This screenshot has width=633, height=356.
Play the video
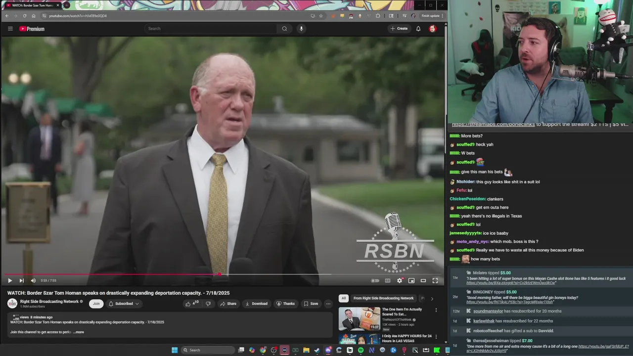[x=10, y=280]
